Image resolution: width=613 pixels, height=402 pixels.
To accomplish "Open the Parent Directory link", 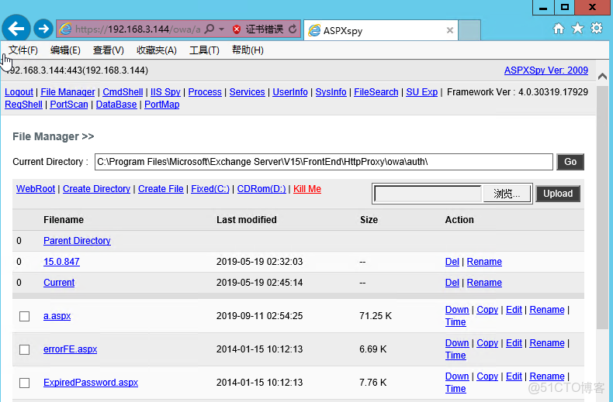I will (77, 241).
